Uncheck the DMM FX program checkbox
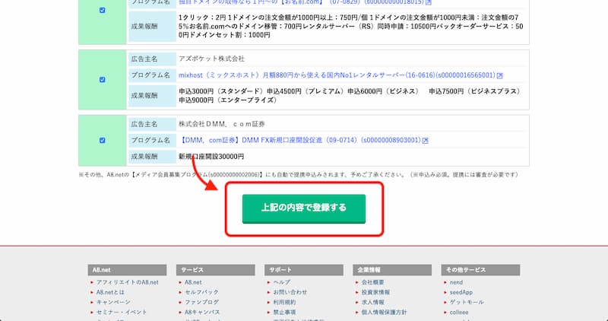Image resolution: width=608 pixels, height=321 pixels. click(x=103, y=140)
